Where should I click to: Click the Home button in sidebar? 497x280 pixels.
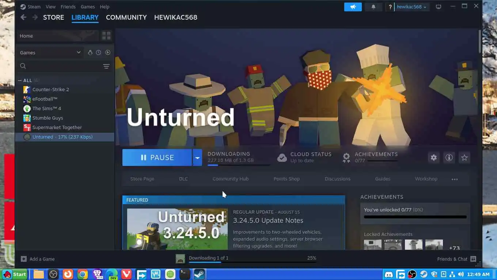point(58,36)
